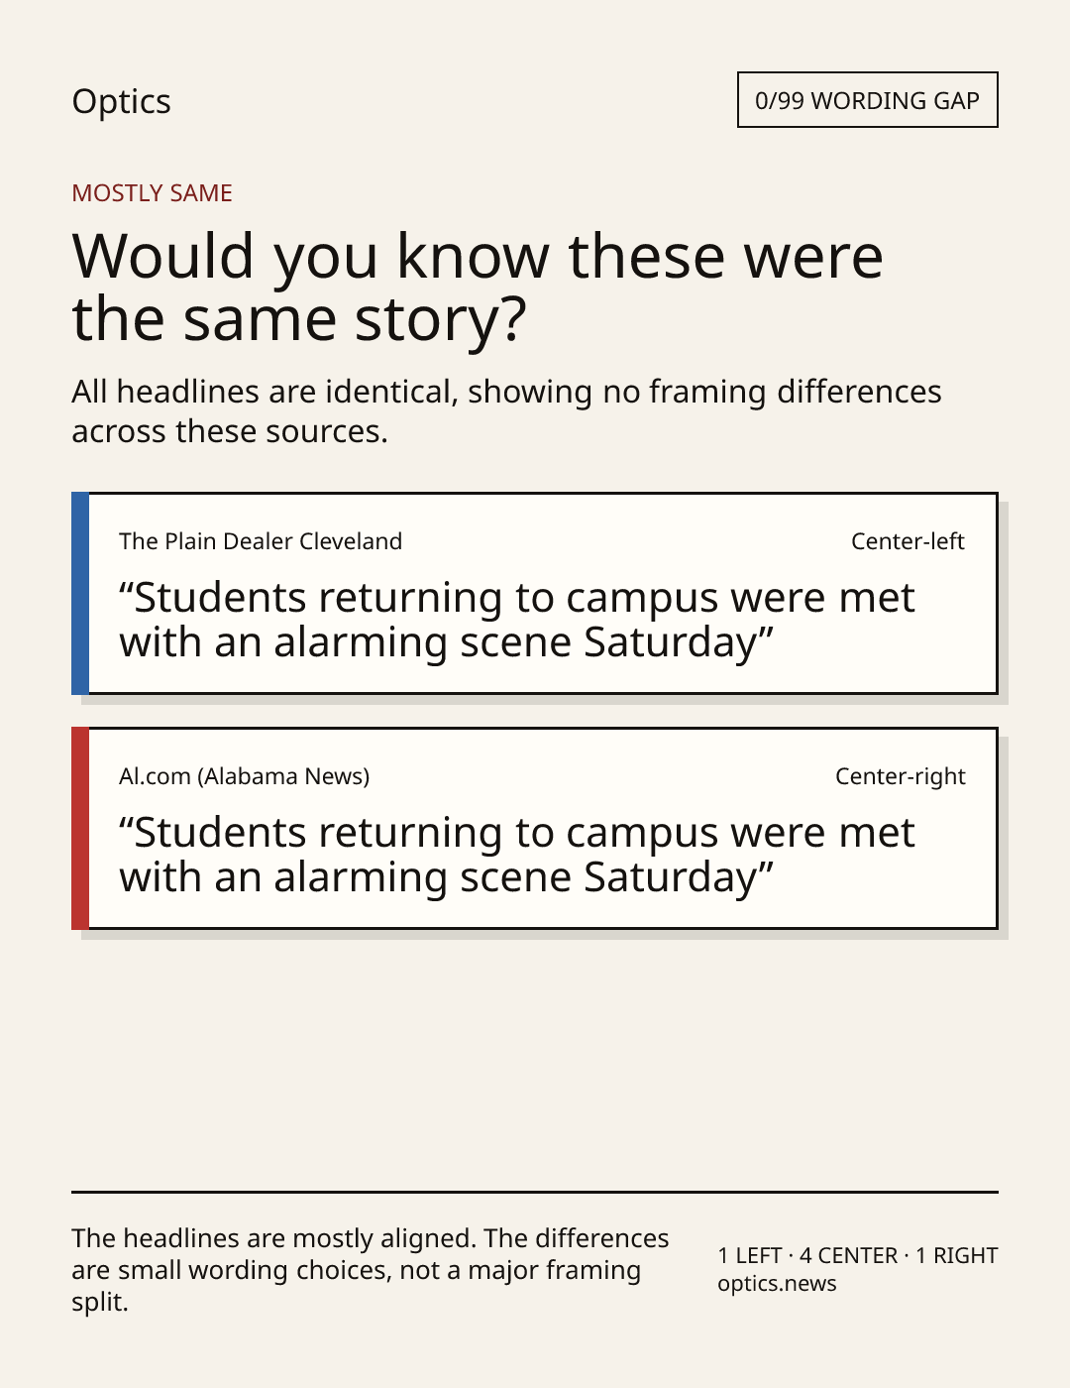Click the main headline about same story
Viewport: 1070px width, 1388px height.
pyautogui.click(x=478, y=287)
